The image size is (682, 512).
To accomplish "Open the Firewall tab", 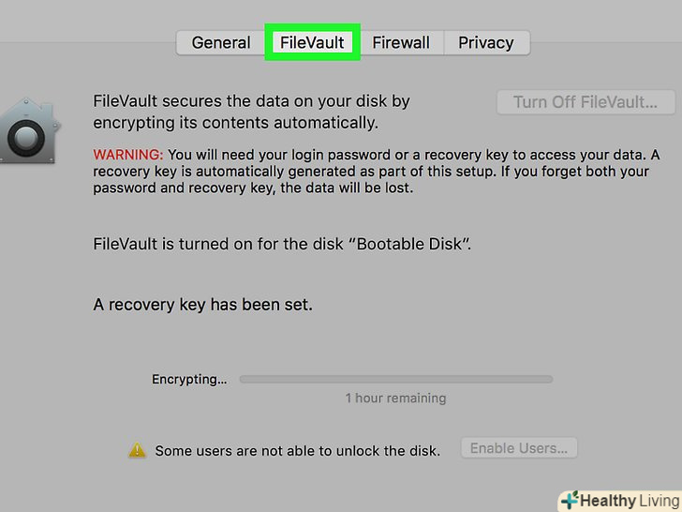I will coord(401,43).
